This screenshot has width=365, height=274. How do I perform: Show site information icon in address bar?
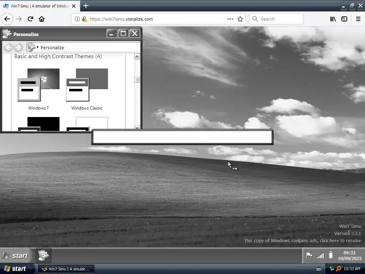point(77,19)
